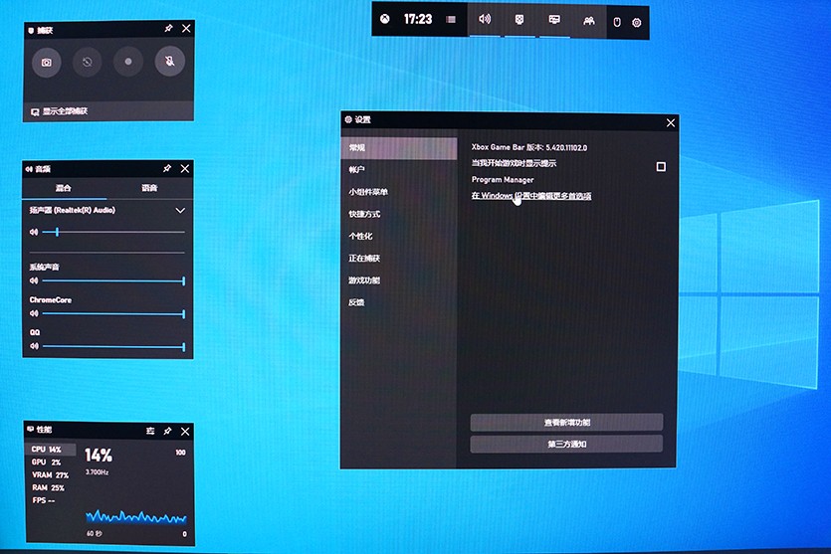The width and height of the screenshot is (831, 554).
Task: Pin the 捕获 capture widget
Action: 168,28
